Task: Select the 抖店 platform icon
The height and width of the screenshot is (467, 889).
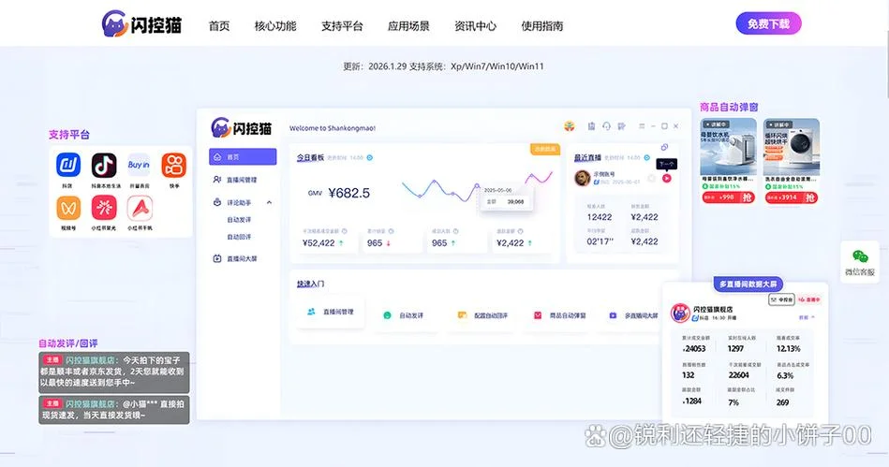Action: click(68, 165)
